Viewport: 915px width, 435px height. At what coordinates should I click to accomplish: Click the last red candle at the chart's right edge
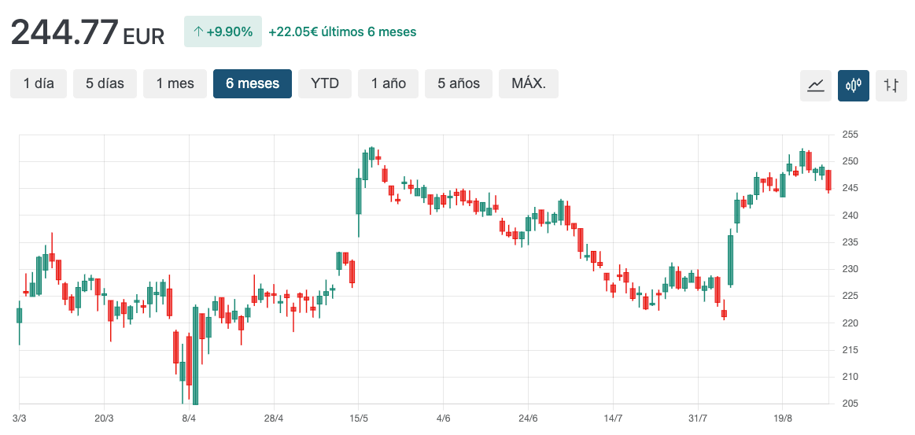pos(828,180)
